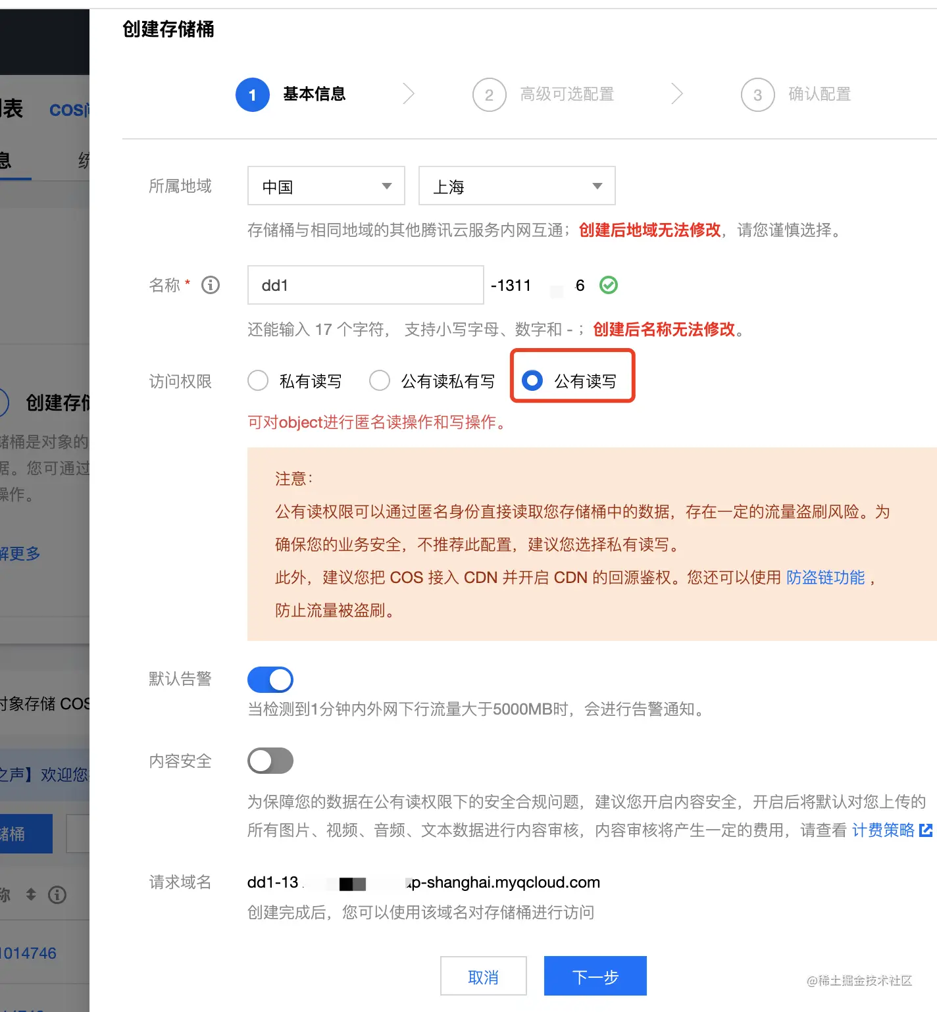Click the sort arrows icon in background table
This screenshot has height=1012, width=937.
tap(31, 894)
